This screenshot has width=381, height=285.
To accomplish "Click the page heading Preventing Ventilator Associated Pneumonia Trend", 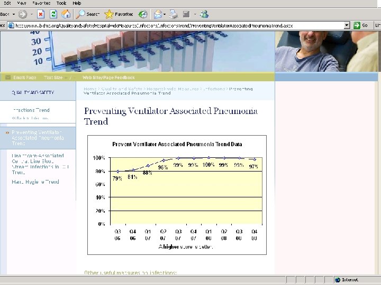I will click(170, 116).
